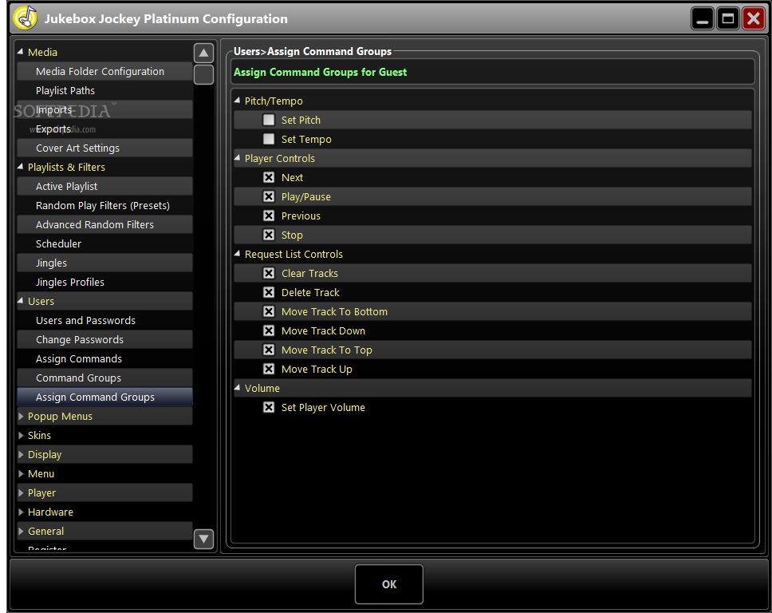
Task: Collapse the Request List Controls group
Action: coord(238,254)
